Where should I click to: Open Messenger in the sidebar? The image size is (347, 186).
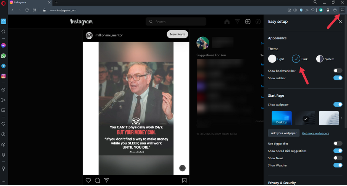click(x=3, y=45)
